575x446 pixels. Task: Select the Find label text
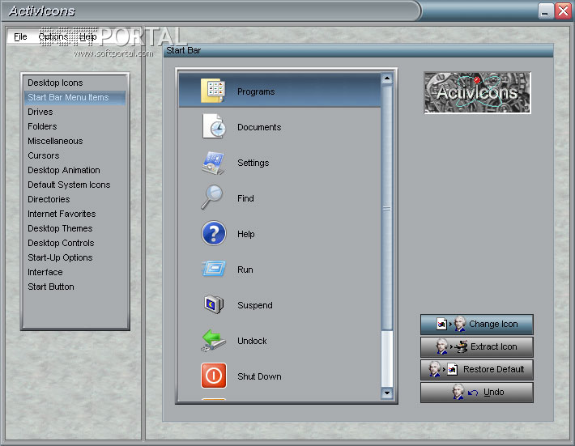click(245, 198)
